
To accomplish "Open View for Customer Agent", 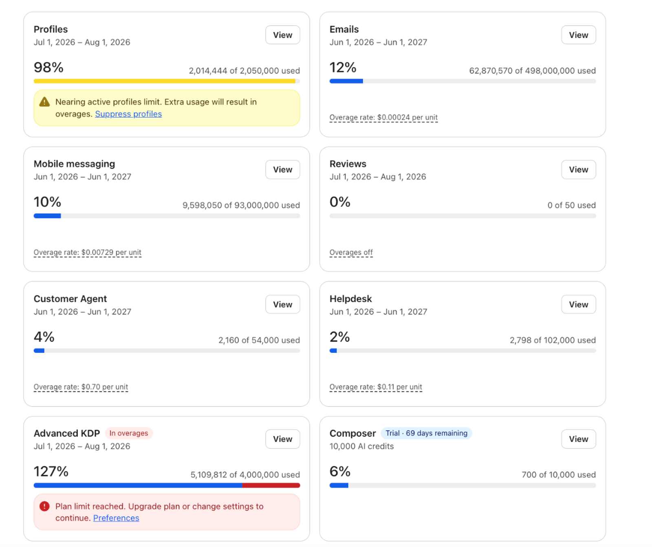I will 282,304.
